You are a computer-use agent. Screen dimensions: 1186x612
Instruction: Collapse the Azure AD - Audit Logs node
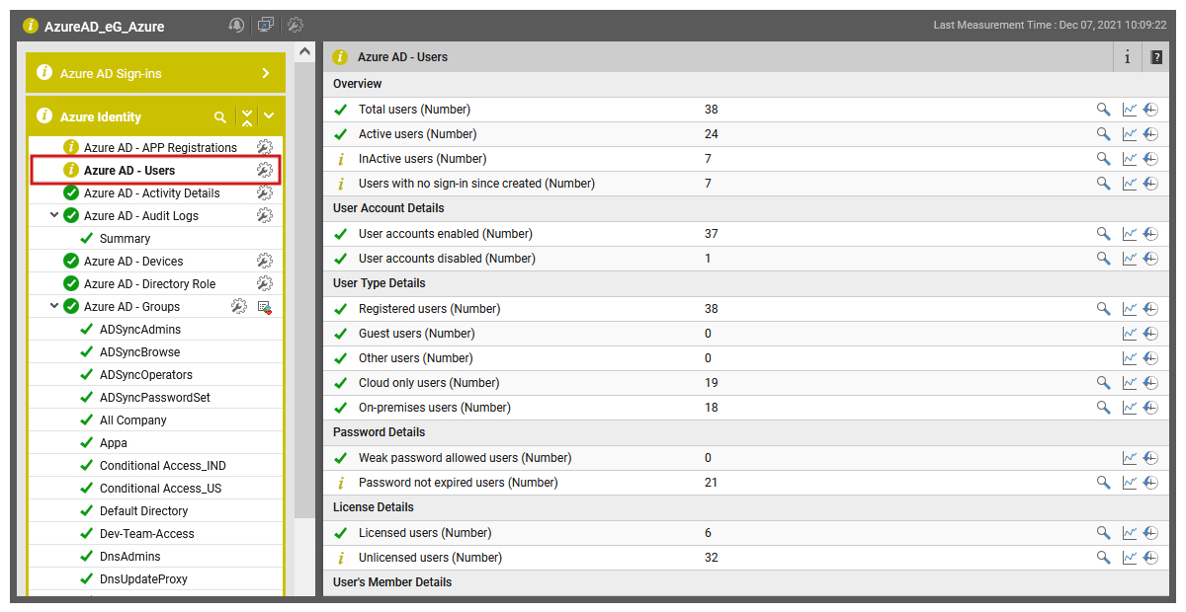(x=54, y=215)
